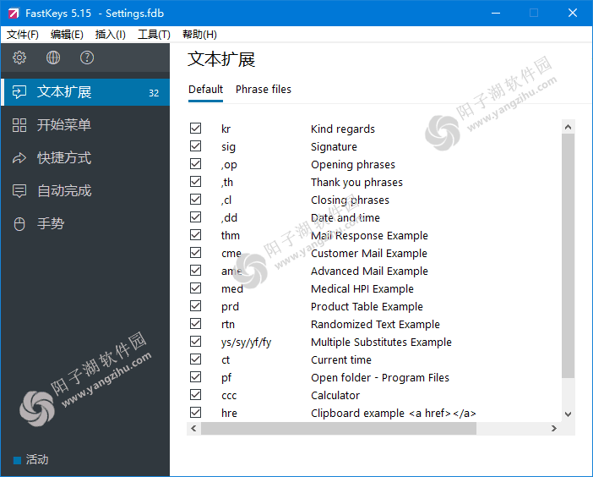Toggle the ,th Thank you phrases checkbox

195,182
